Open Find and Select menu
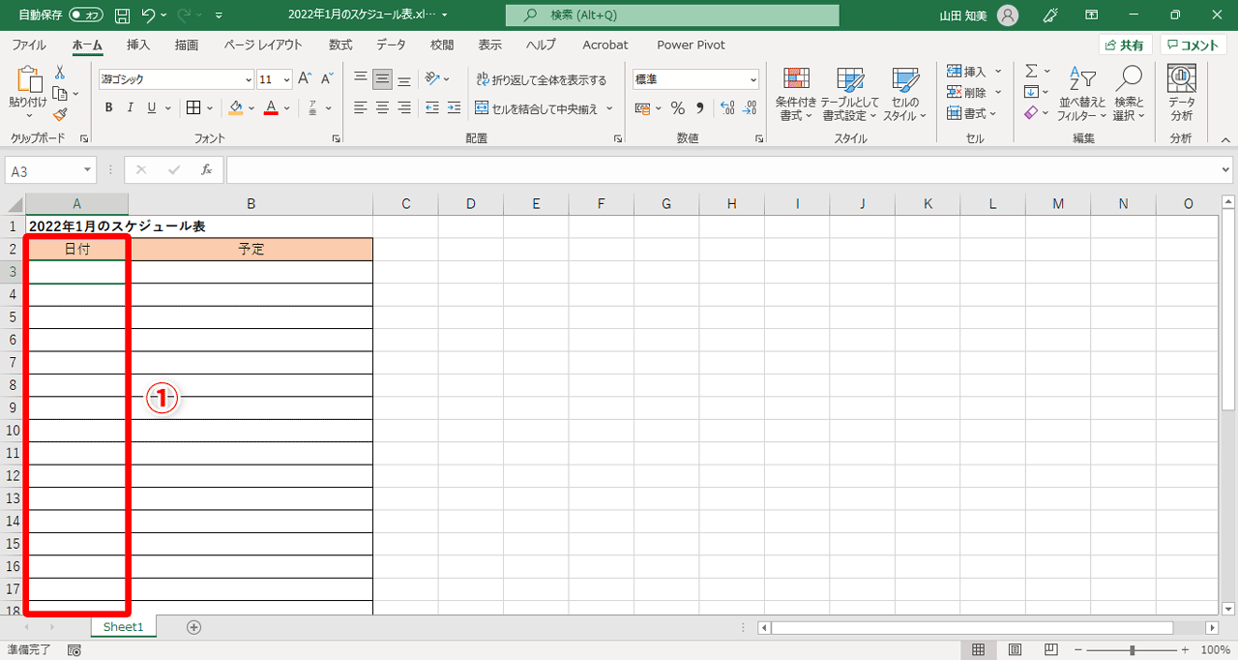This screenshot has height=660, width=1238. [x=1129, y=94]
